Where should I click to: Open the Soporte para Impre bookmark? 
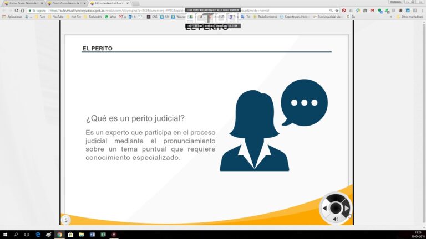point(295,17)
